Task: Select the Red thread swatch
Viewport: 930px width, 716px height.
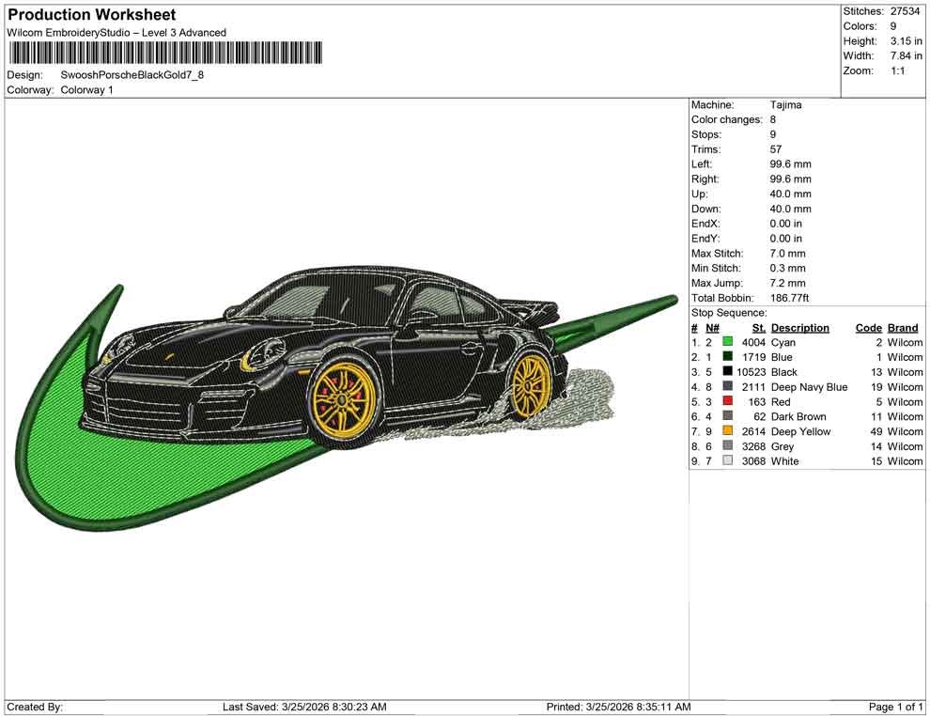Action: click(x=726, y=402)
